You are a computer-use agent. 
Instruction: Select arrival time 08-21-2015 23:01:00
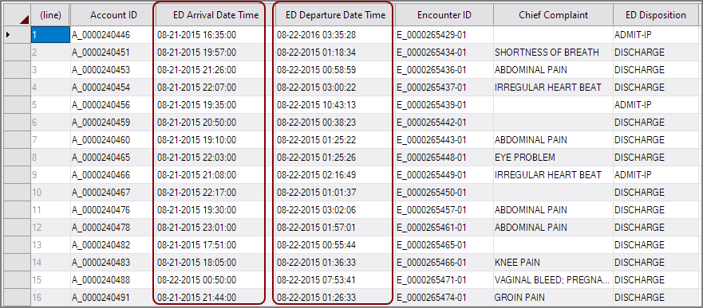click(x=215, y=227)
